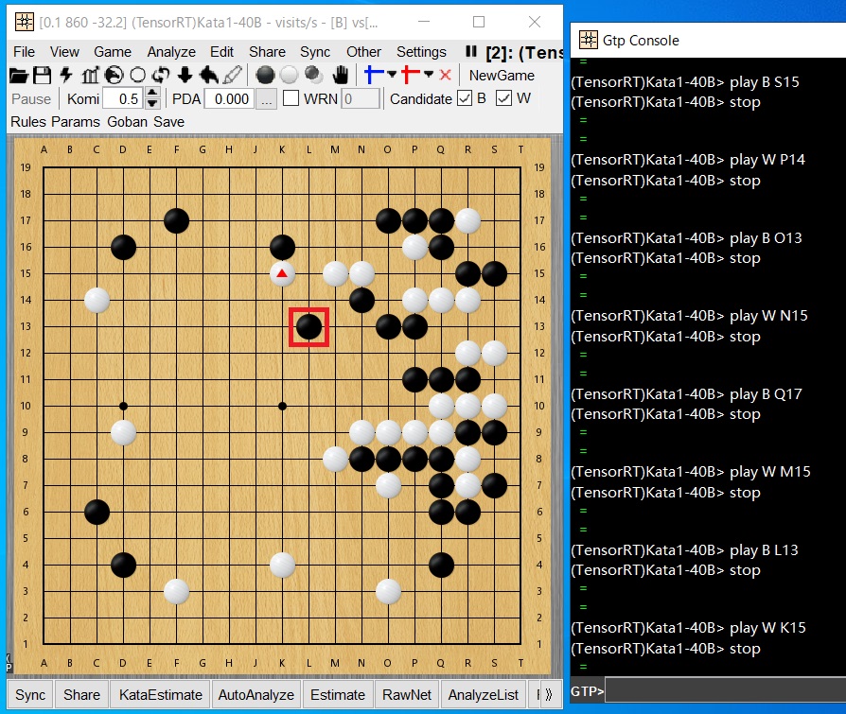Toggle the WRN checkbox
The height and width of the screenshot is (714, 846).
coord(291,98)
